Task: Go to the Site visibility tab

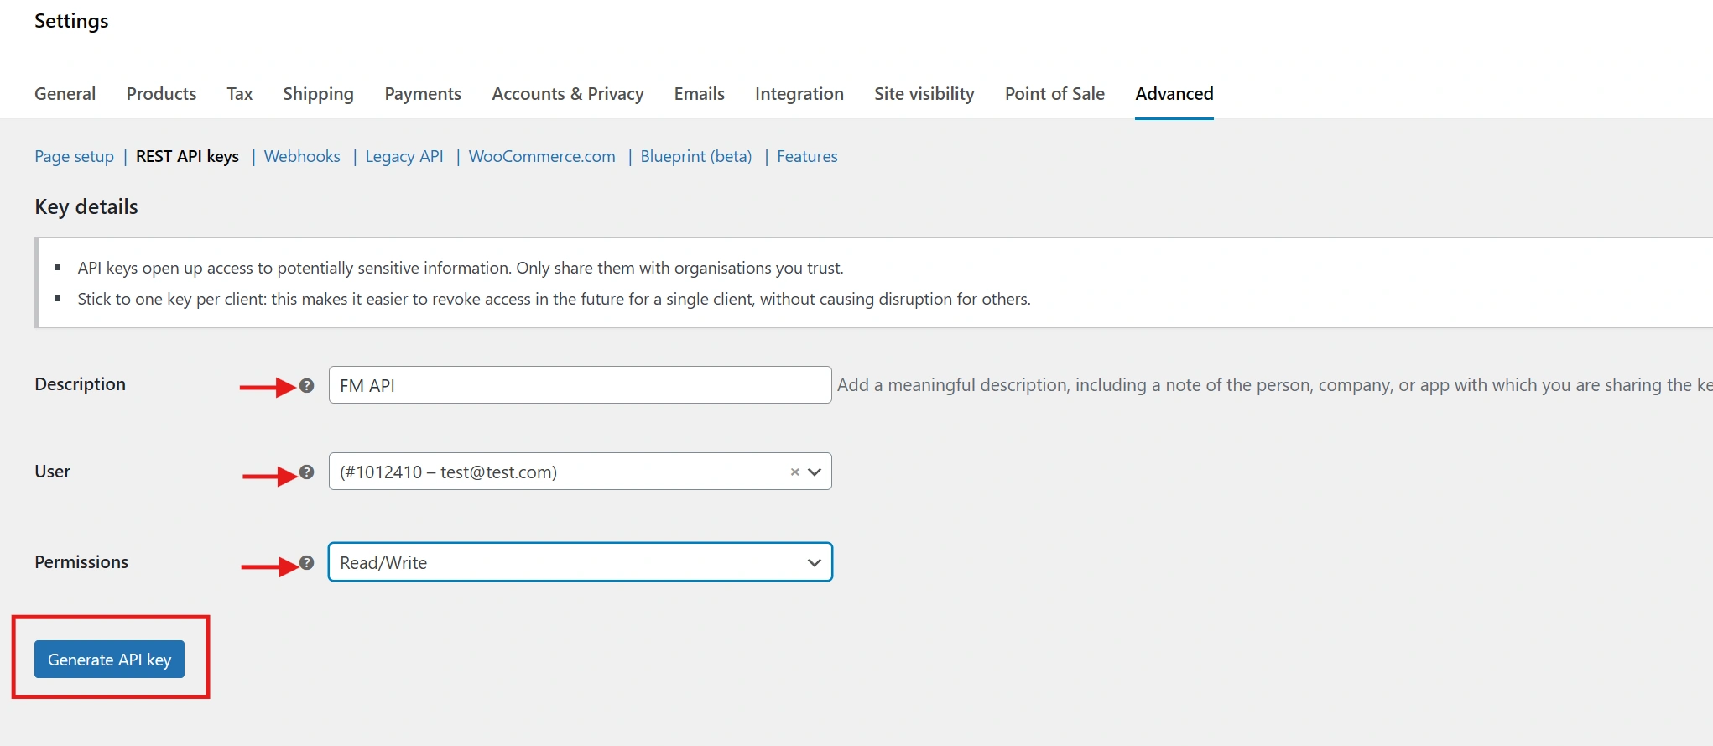Action: (x=924, y=94)
